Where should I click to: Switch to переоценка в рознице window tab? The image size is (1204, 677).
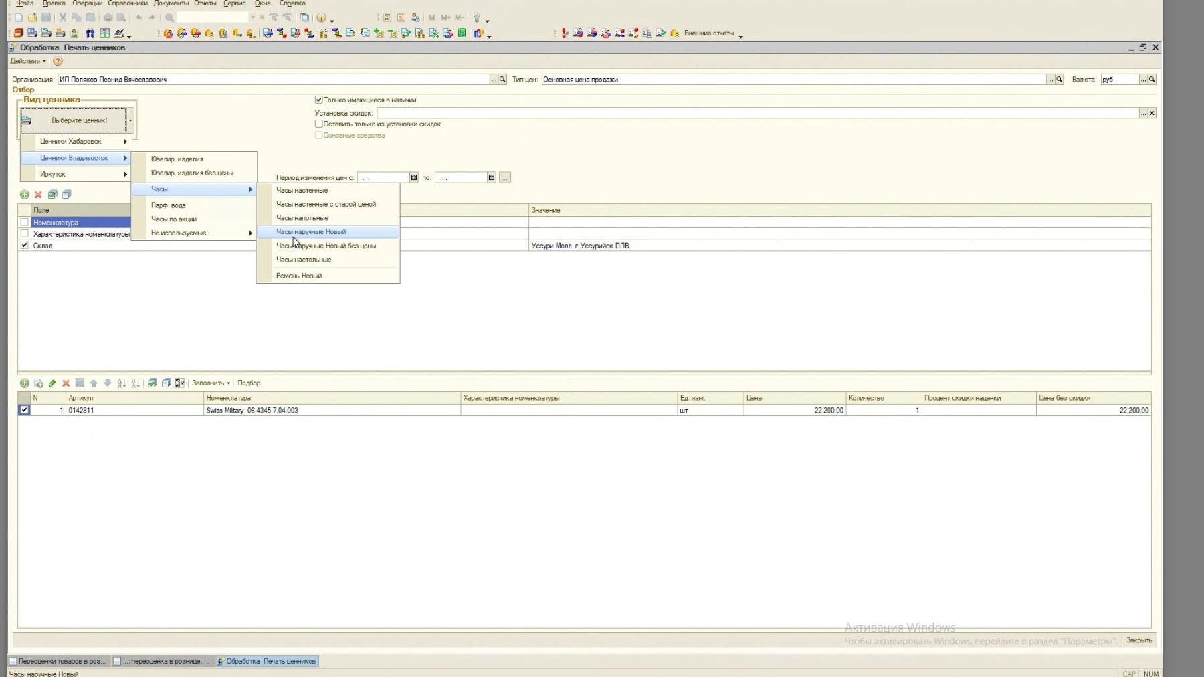162,661
